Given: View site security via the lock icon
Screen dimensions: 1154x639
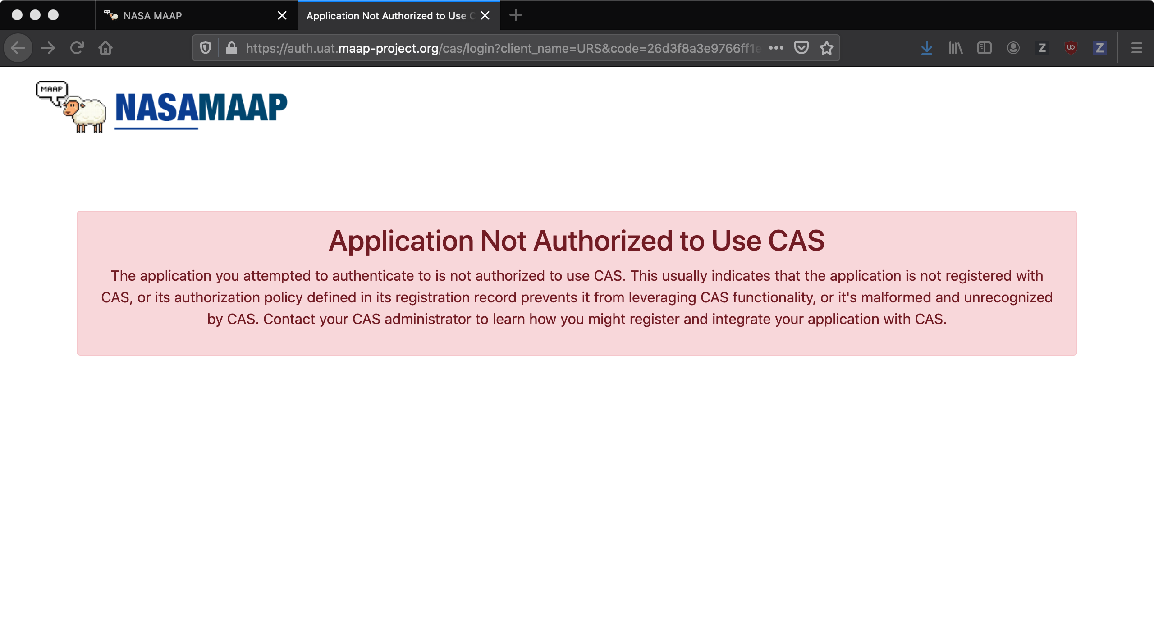Looking at the screenshot, I should click(x=231, y=48).
